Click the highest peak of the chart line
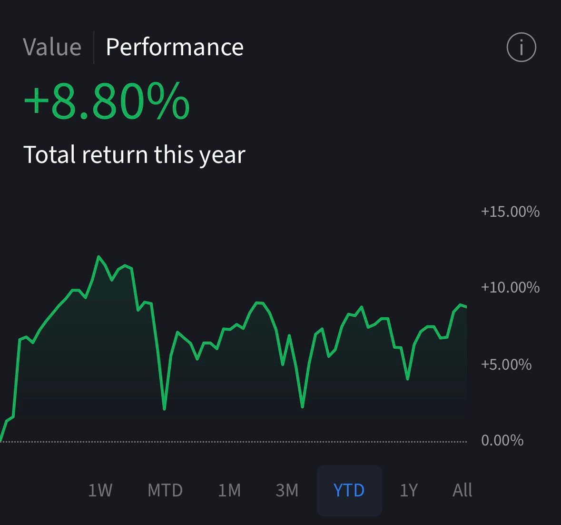Image resolution: width=561 pixels, height=525 pixels. point(99,257)
